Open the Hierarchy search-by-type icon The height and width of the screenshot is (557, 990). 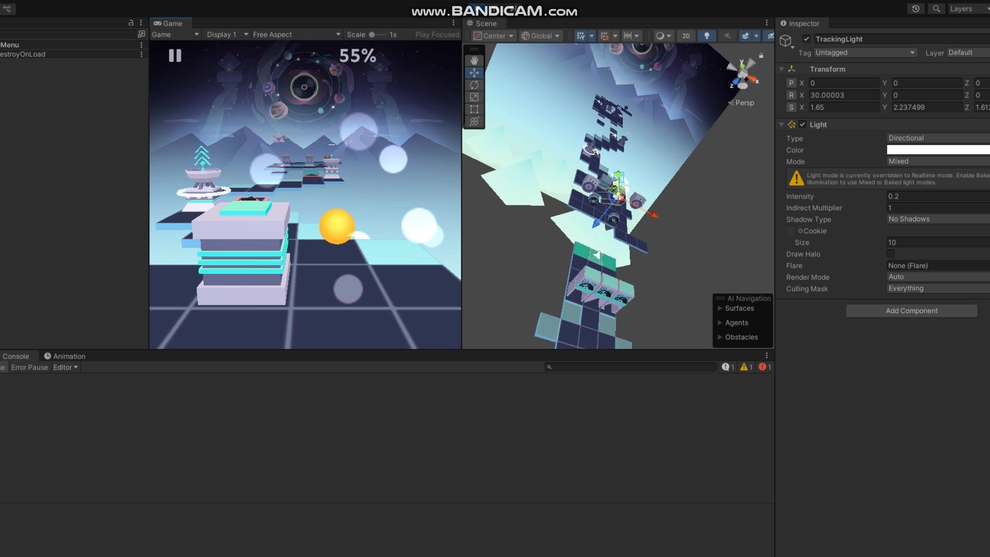pos(141,34)
